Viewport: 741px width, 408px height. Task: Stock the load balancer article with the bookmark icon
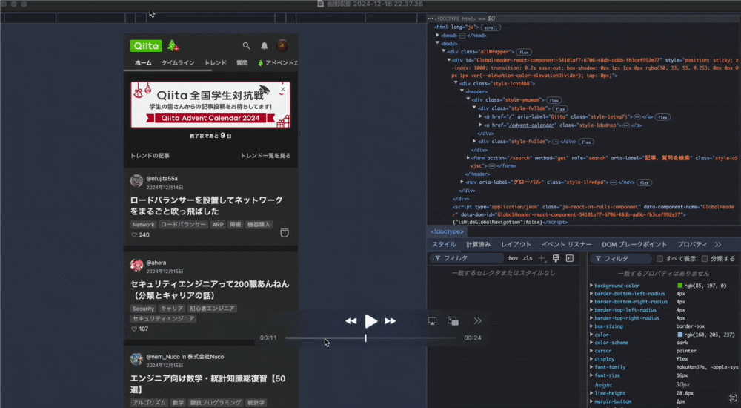click(x=284, y=232)
